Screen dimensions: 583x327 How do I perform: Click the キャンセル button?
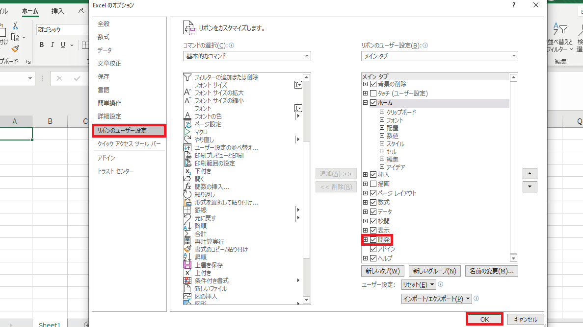coord(526,319)
